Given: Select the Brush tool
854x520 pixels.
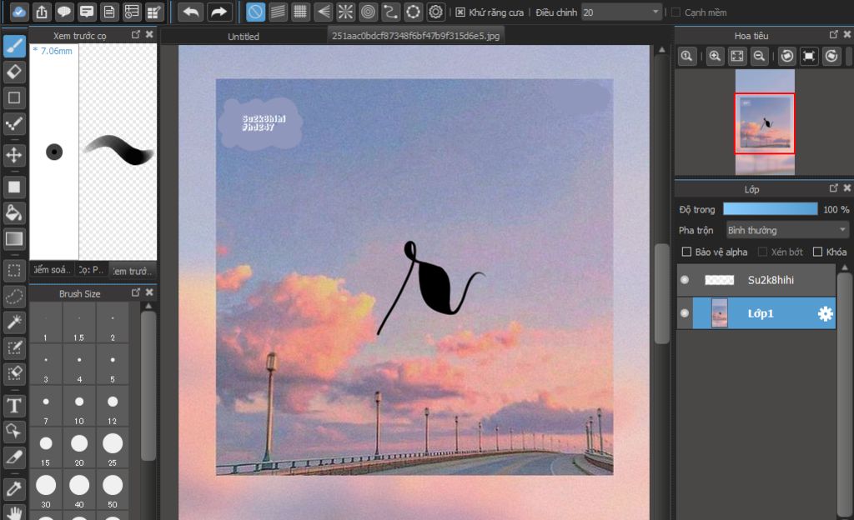Looking at the screenshot, I should click(14, 46).
